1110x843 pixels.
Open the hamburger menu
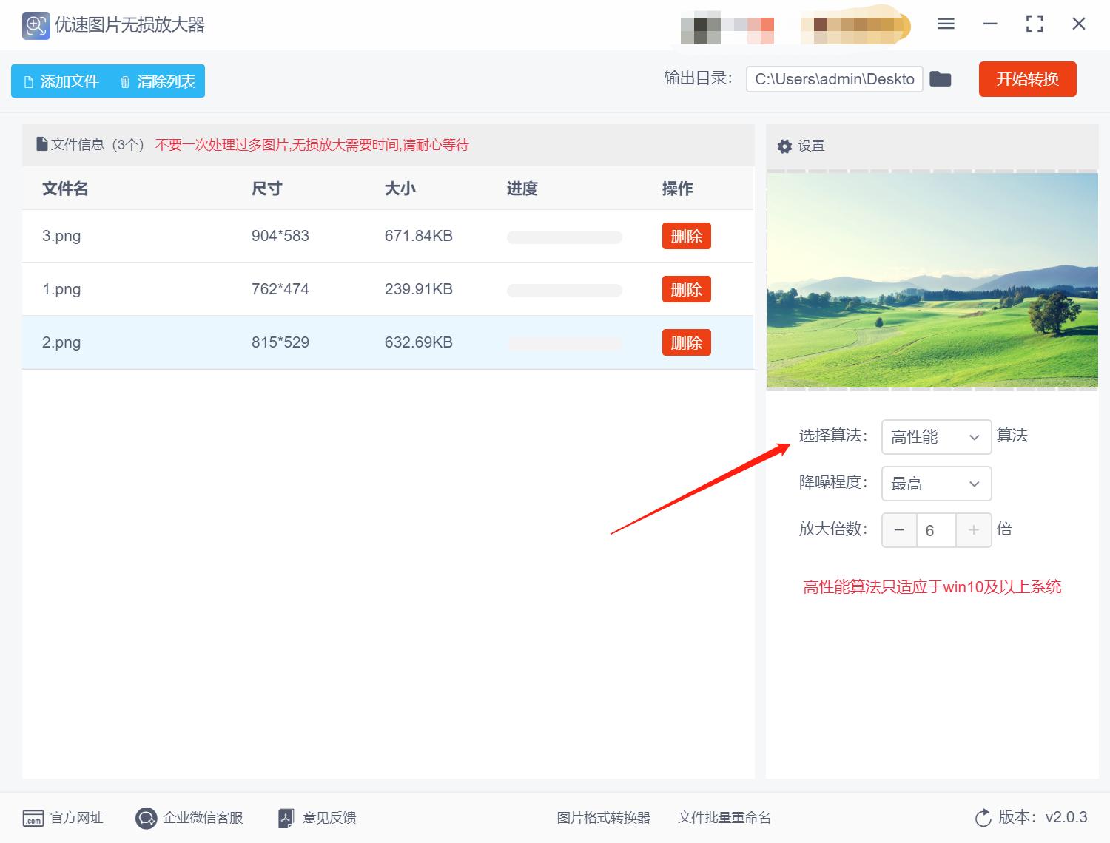945,24
